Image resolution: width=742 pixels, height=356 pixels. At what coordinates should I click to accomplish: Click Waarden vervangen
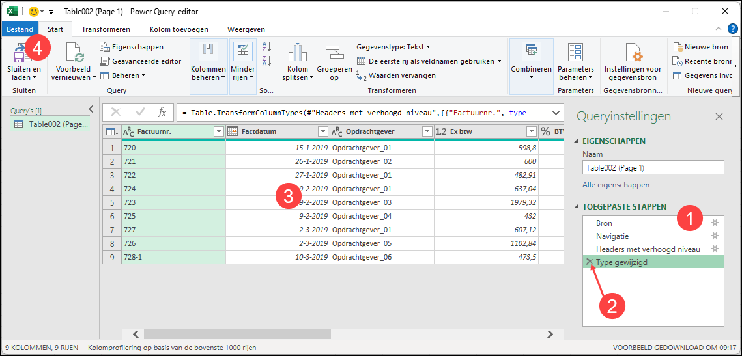click(x=395, y=75)
